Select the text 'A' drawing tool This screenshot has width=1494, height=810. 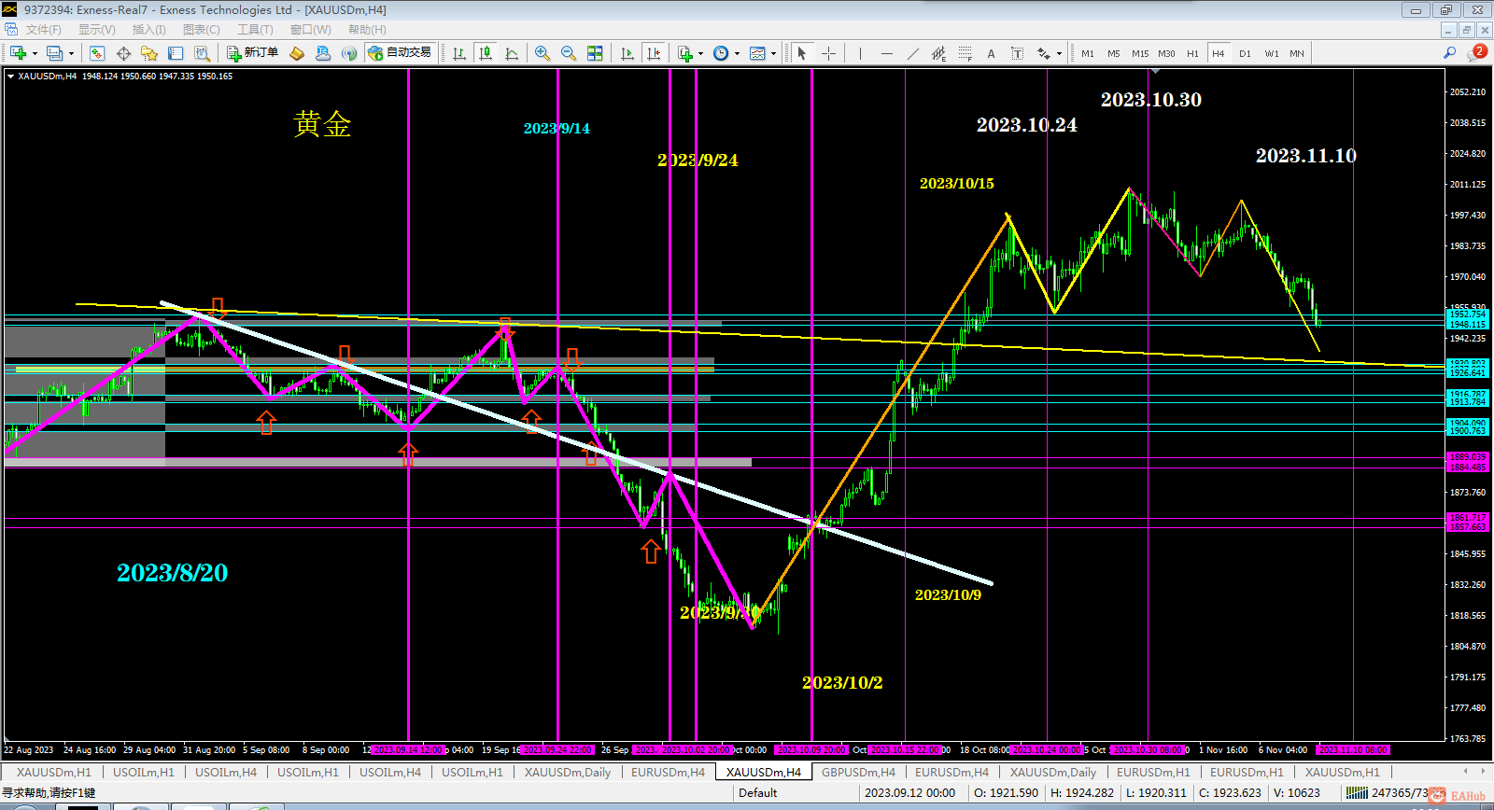pyautogui.click(x=991, y=53)
